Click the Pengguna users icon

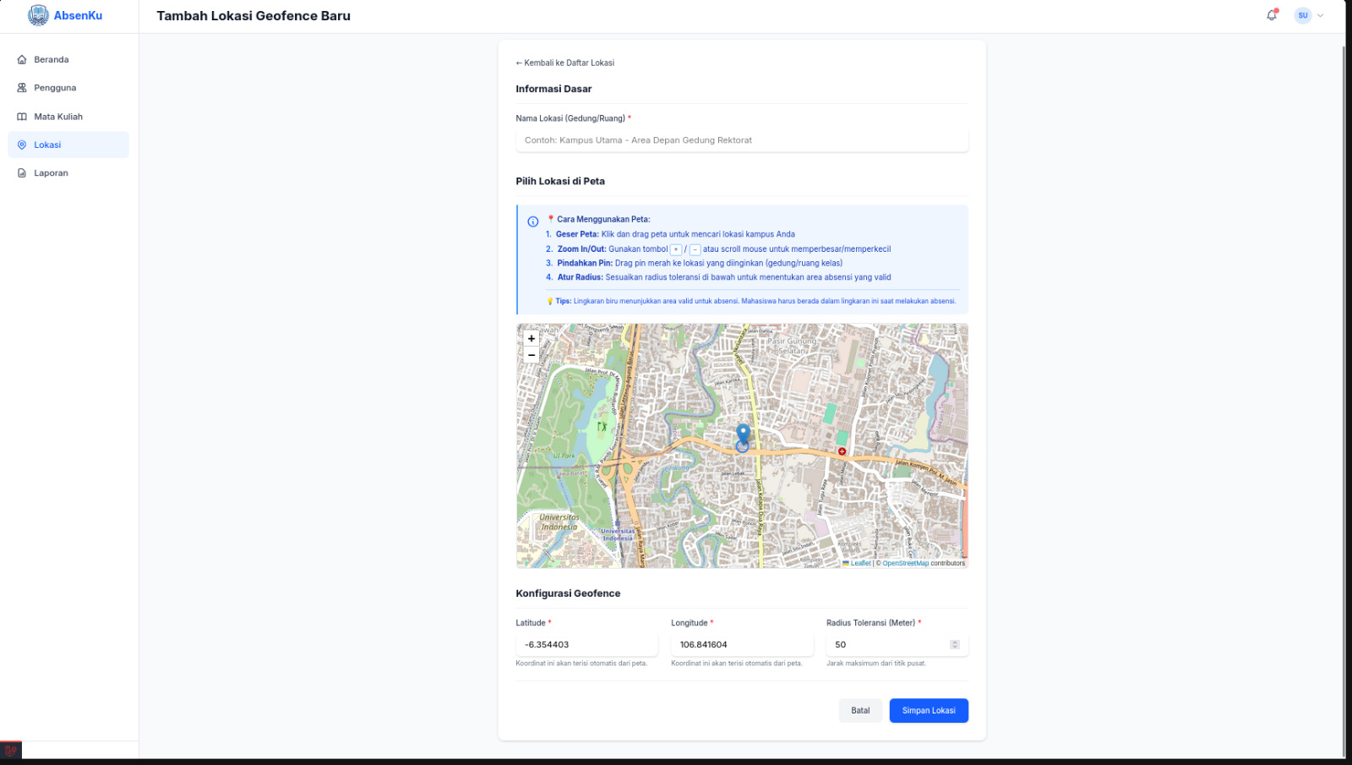pyautogui.click(x=22, y=88)
